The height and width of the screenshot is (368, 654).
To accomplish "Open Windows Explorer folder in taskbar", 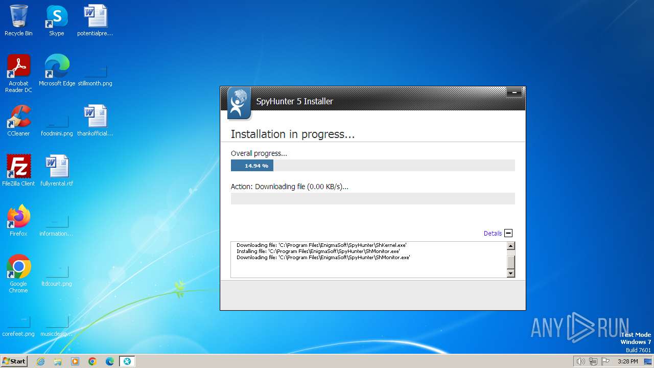I will pos(58,361).
